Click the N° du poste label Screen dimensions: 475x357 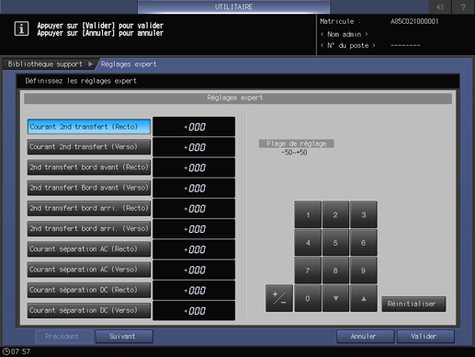[348, 46]
